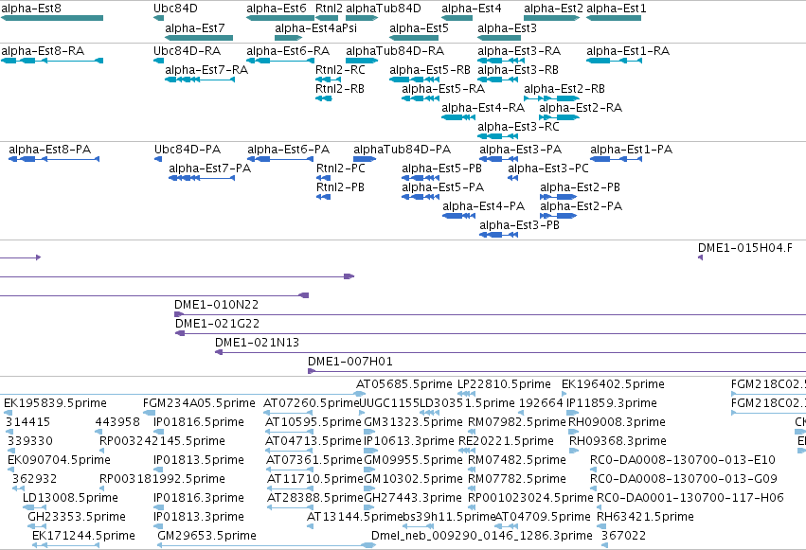Select the alpha-Est2 gene label
Image resolution: width=806 pixels, height=550 pixels.
(x=554, y=9)
